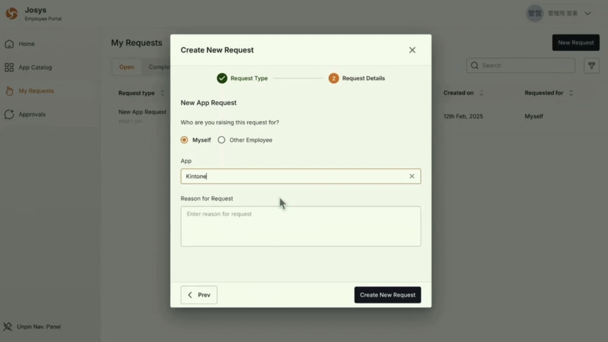Click the Home house icon
Viewport: 608px width, 342px height.
pyautogui.click(x=9, y=44)
